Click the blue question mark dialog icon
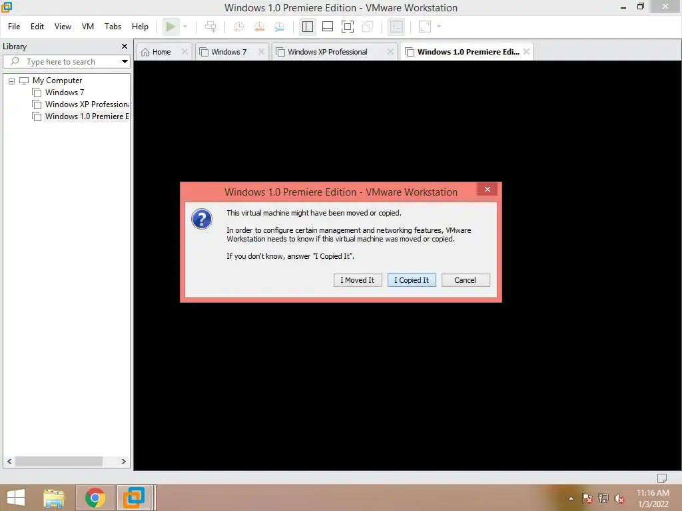This screenshot has height=511, width=682. point(202,219)
